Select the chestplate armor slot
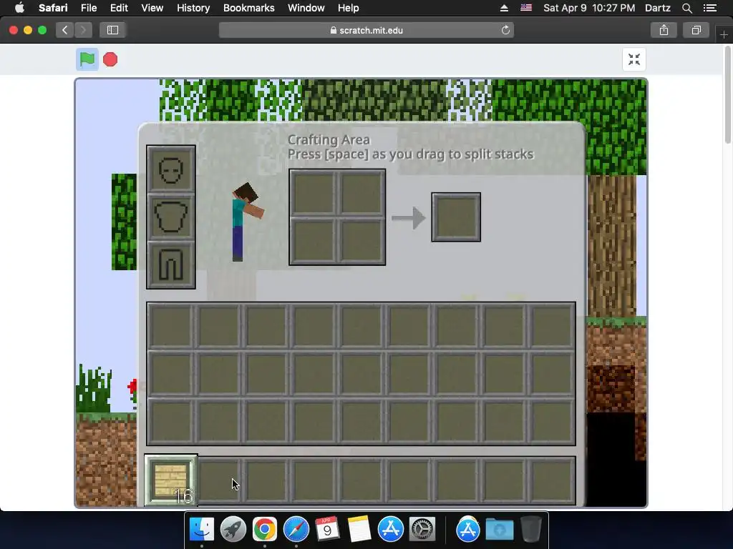The width and height of the screenshot is (733, 549). 170,217
